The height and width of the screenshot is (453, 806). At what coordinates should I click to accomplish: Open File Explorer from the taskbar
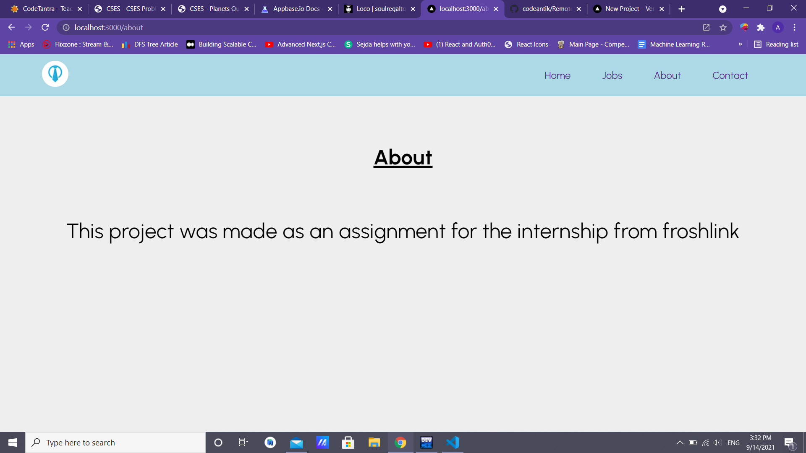coord(374,443)
